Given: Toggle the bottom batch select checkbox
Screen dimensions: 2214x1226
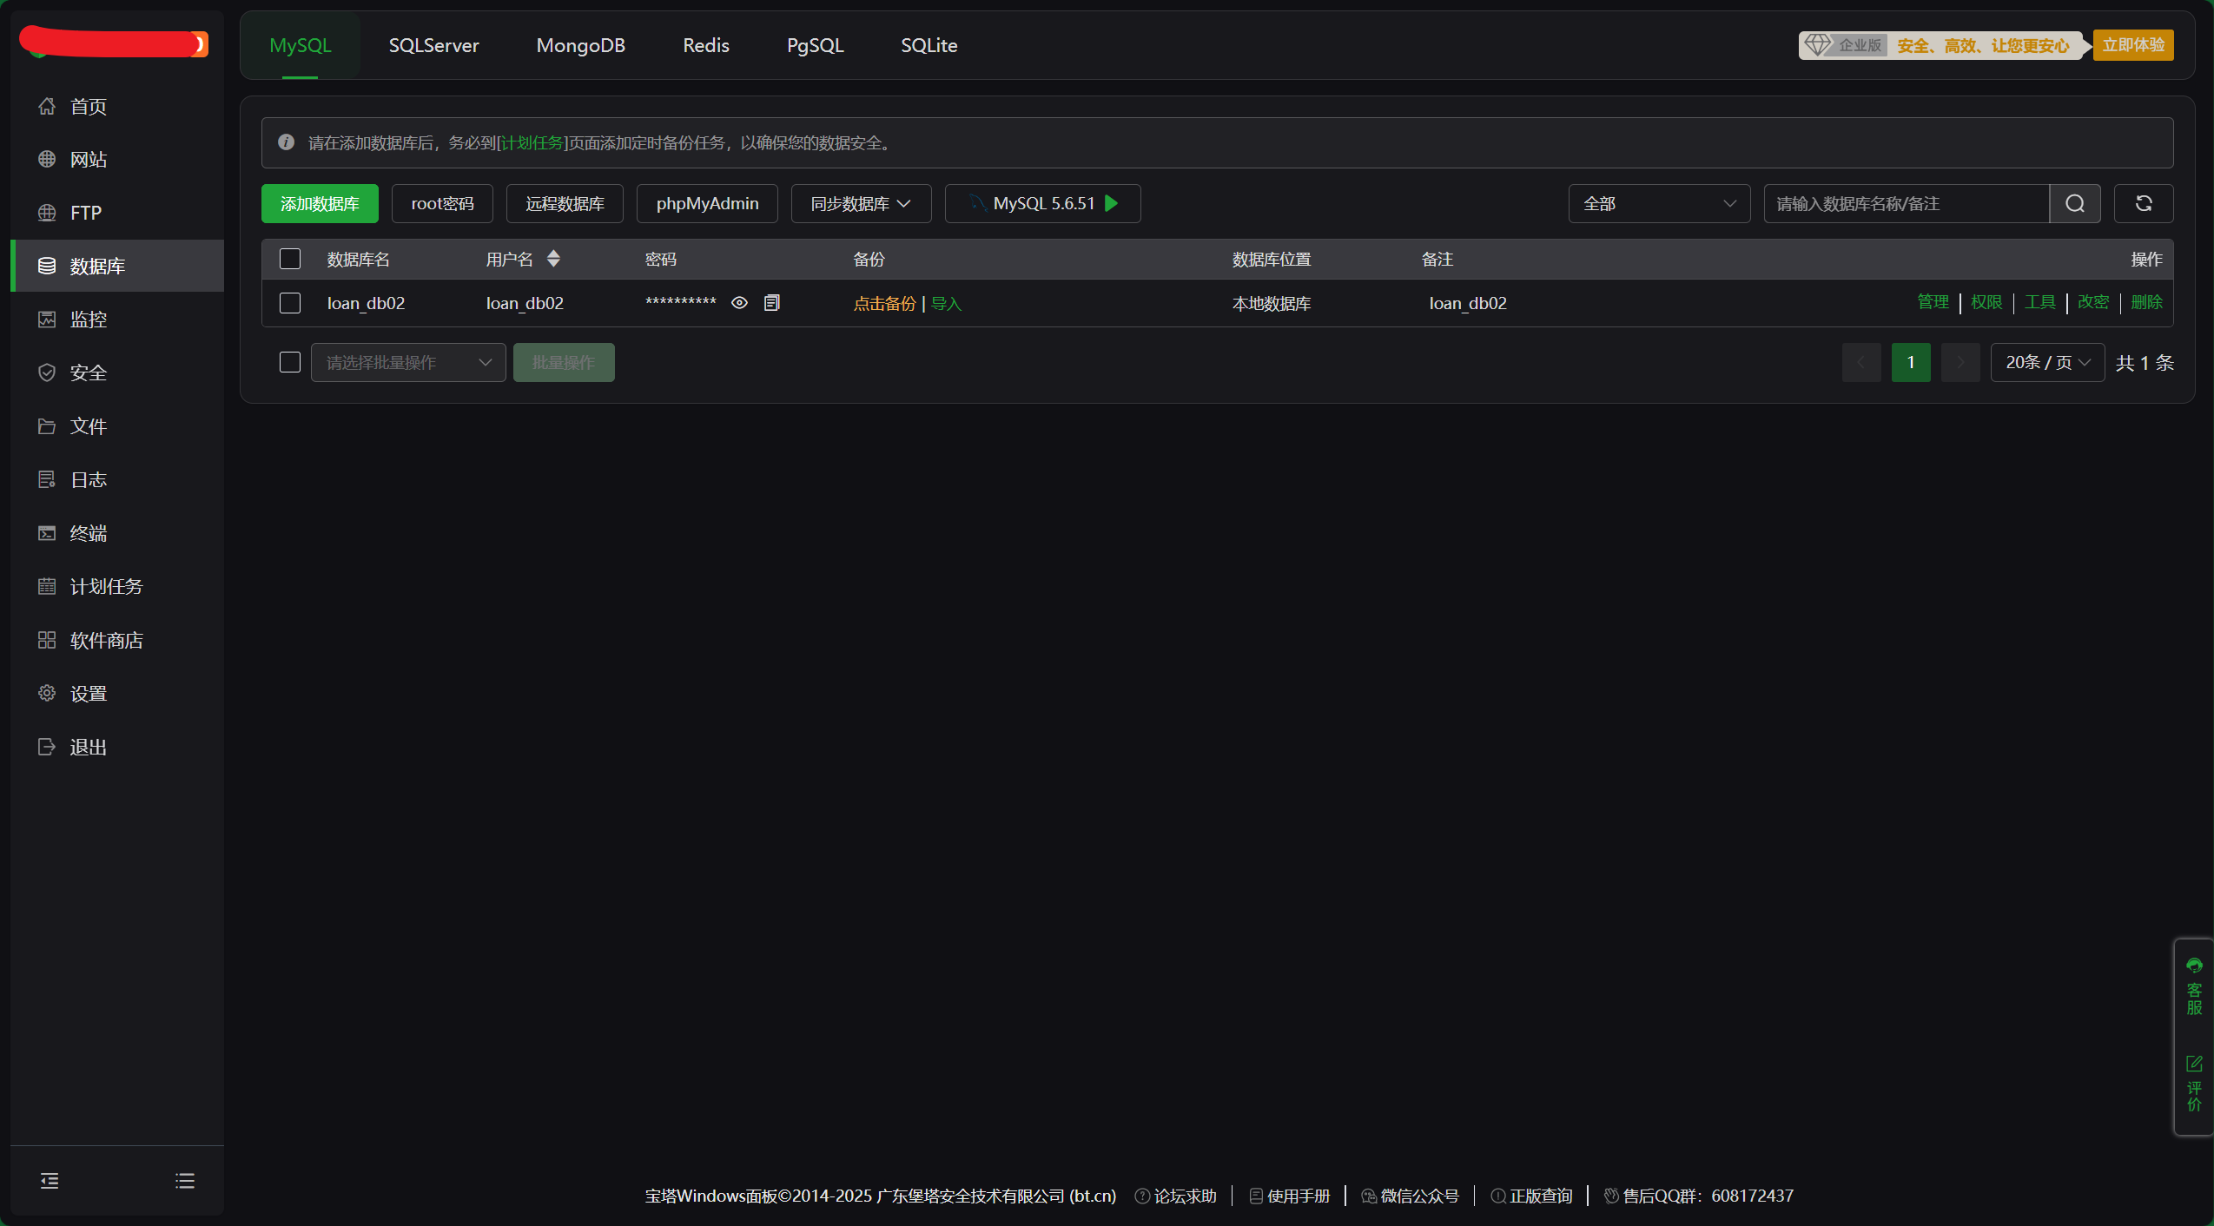Looking at the screenshot, I should pos(290,362).
